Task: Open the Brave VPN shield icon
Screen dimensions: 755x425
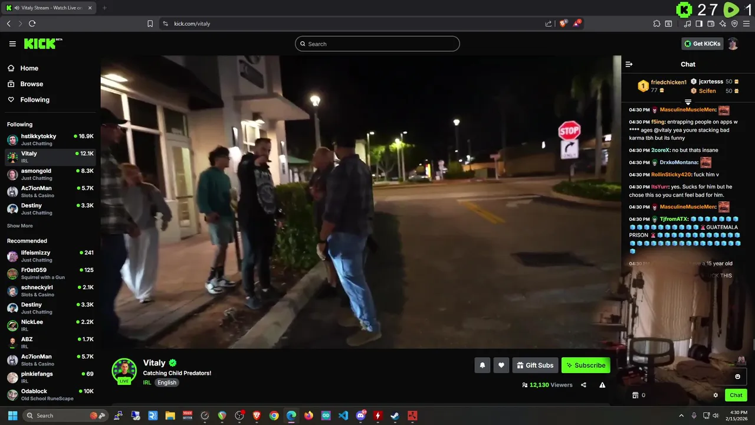Action: tap(734, 24)
